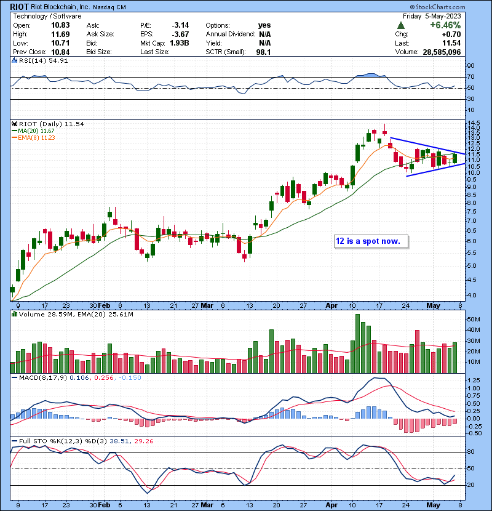Click the date Friday 5-May-2023
This screenshot has width=492, height=511.
tap(432, 16)
